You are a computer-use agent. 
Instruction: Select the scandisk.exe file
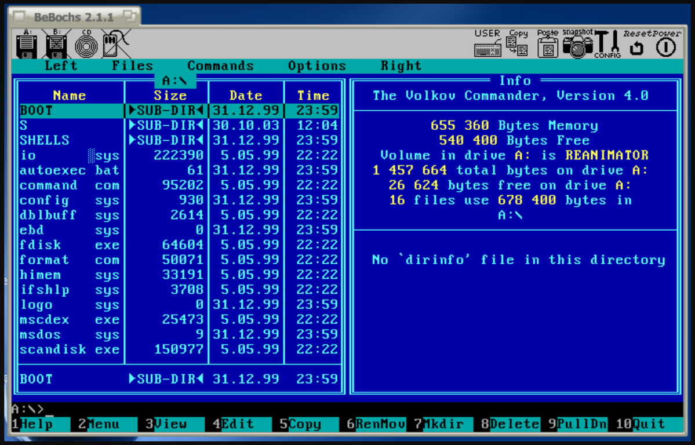(180, 350)
